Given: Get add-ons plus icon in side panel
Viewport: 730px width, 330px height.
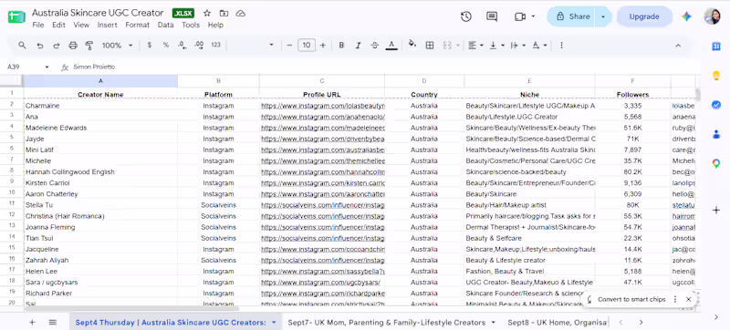Looking at the screenshot, I should pos(716,211).
